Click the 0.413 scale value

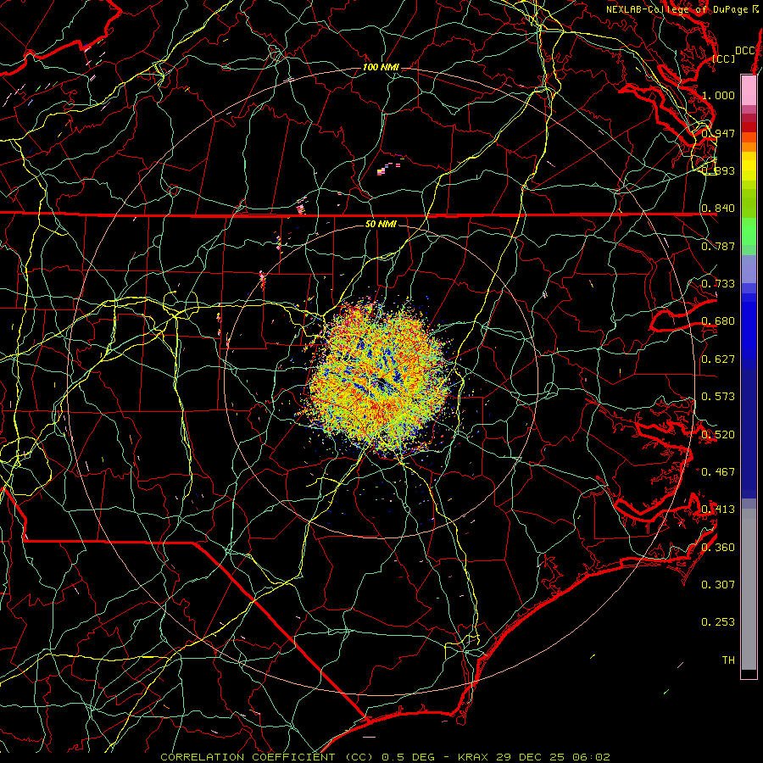click(x=718, y=509)
